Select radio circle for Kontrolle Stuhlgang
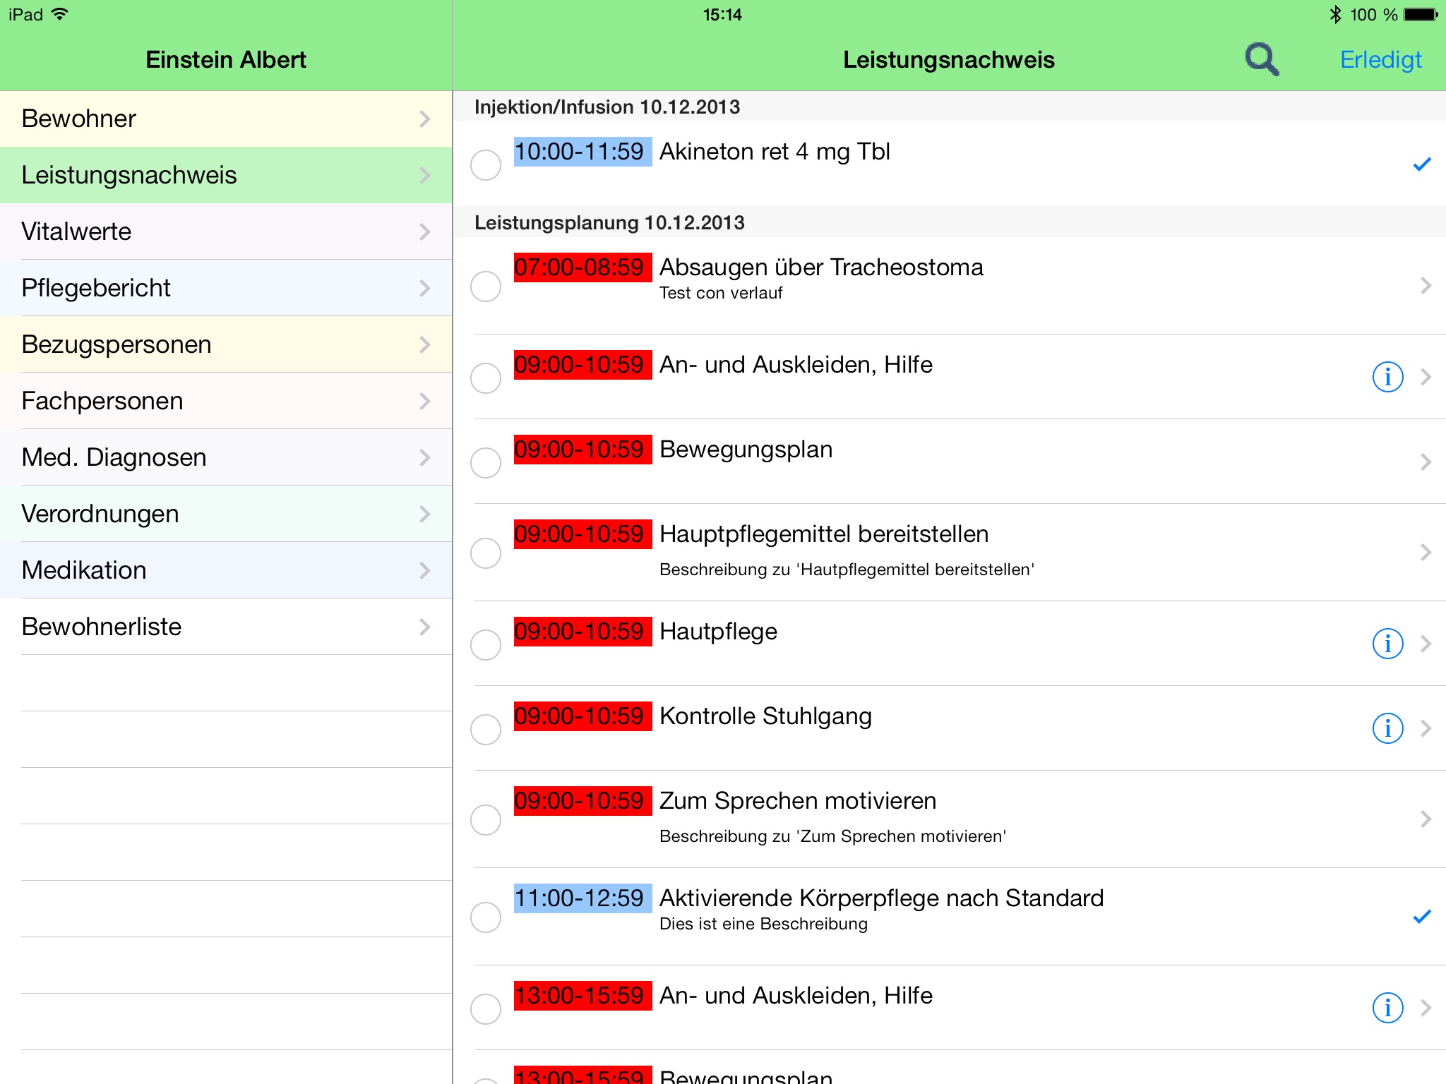 pos(486,730)
